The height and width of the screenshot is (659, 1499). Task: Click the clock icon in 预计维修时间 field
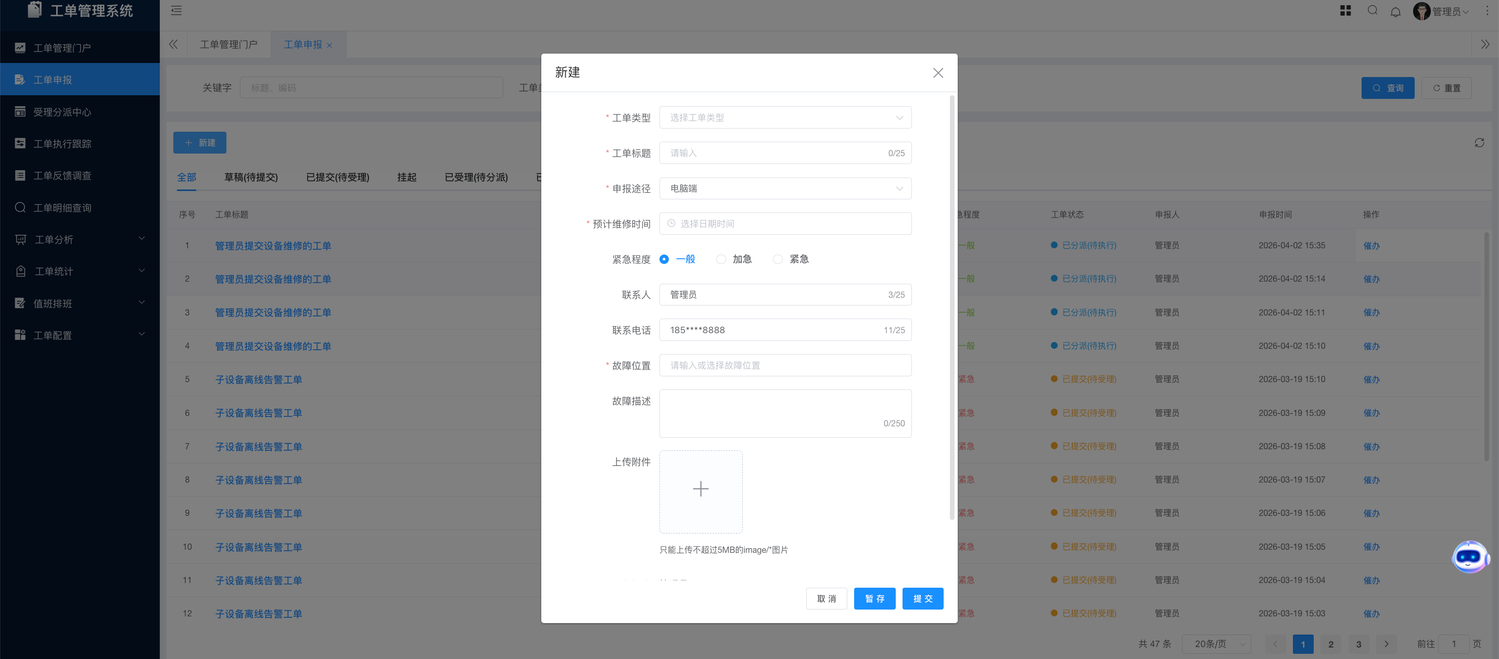[x=671, y=223]
